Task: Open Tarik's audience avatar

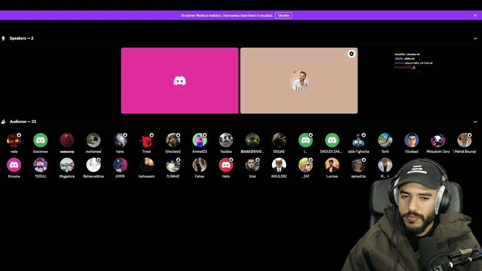Action: click(385, 140)
